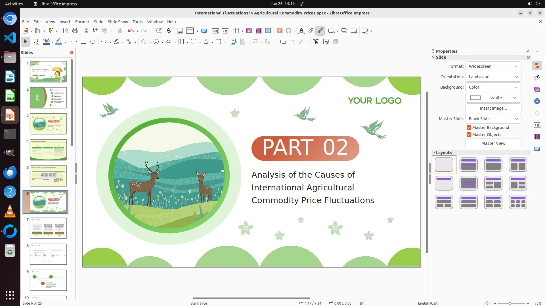545x306 pixels.
Task: Uncheck the Master Background checkbox
Action: point(469,127)
